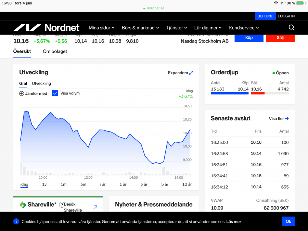Viewport: 308px width, 231px height.
Task: Switch to the Om bolaget tab
Action: pos(55,51)
